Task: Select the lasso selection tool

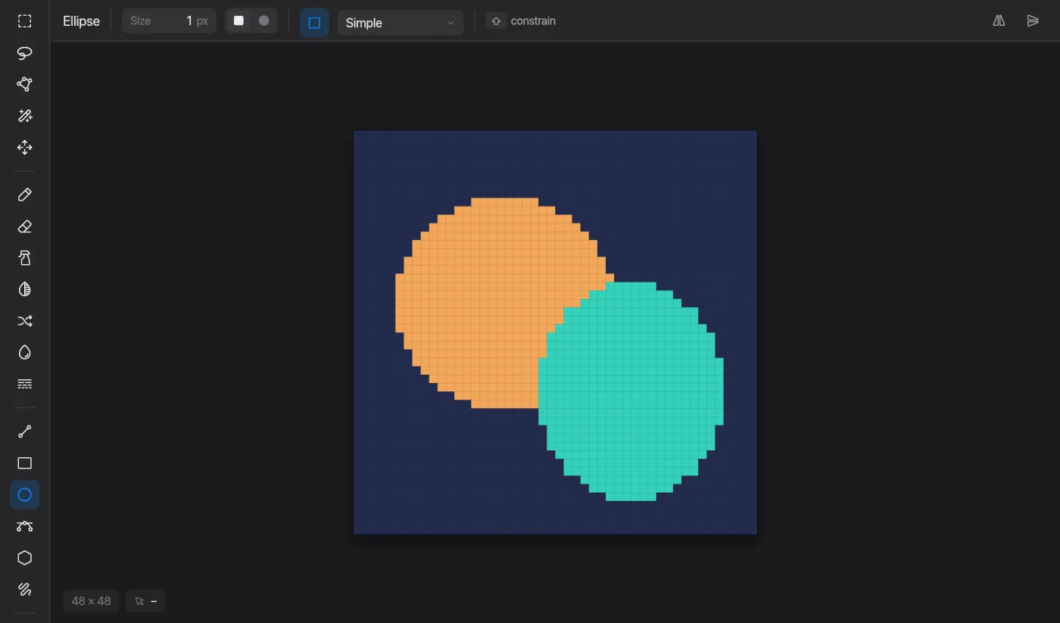Action: point(25,53)
